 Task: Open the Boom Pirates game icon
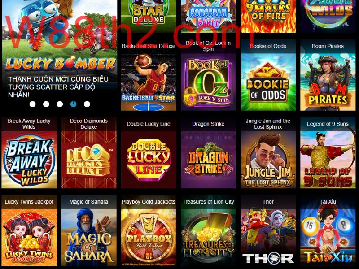328,82
